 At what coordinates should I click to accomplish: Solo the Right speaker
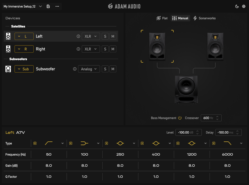105,49
